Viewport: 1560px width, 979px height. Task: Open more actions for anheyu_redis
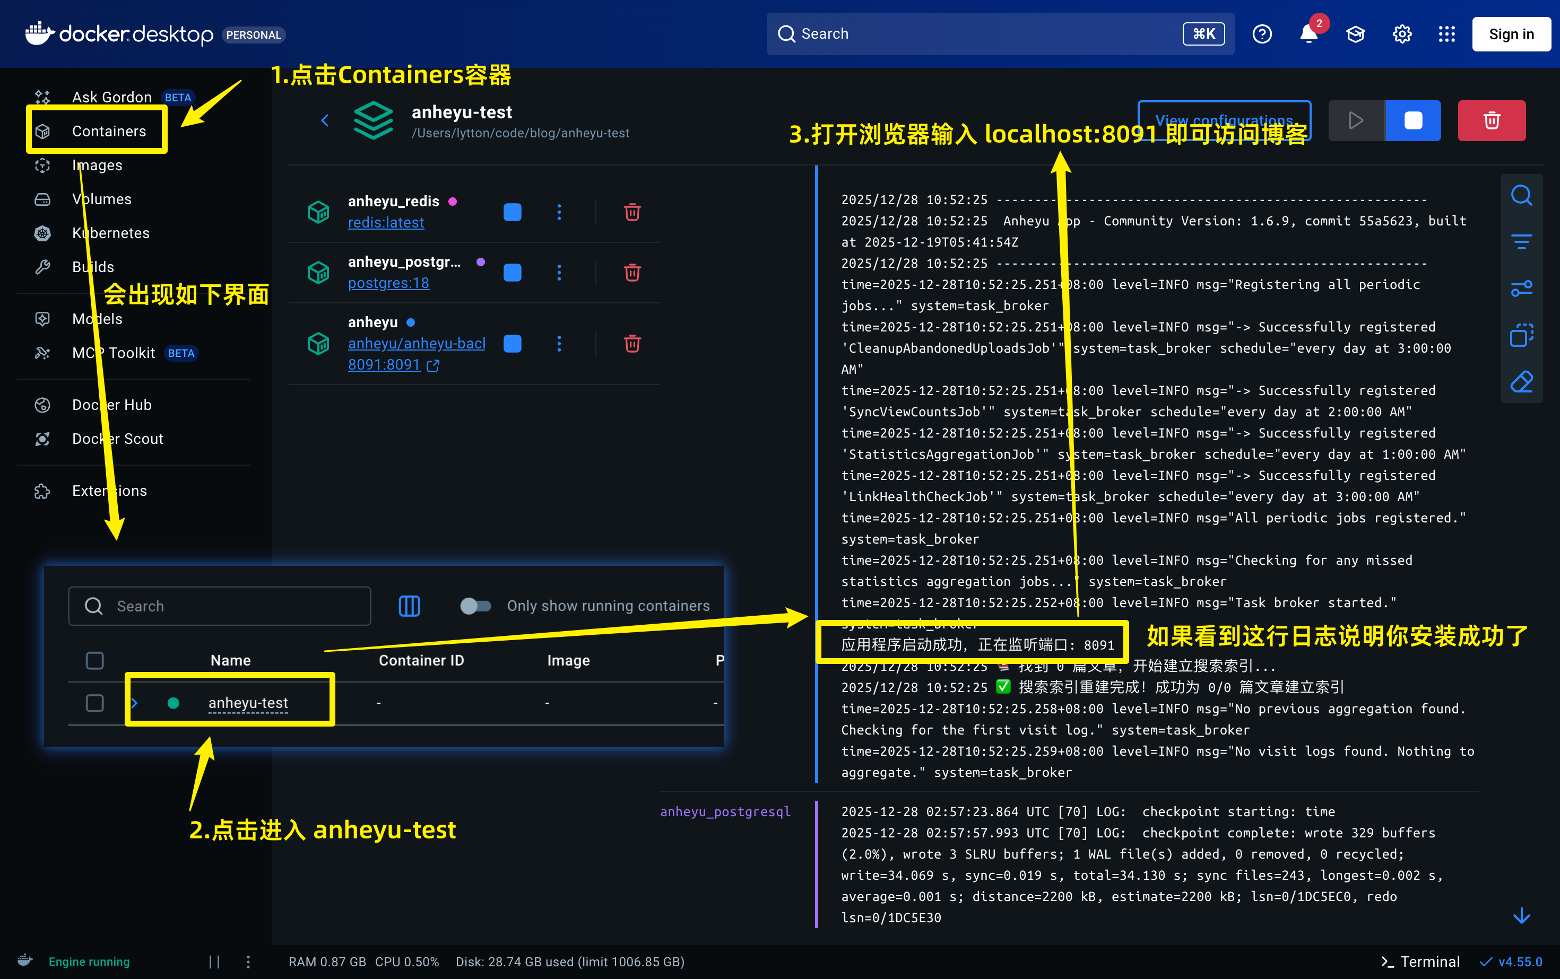point(559,212)
